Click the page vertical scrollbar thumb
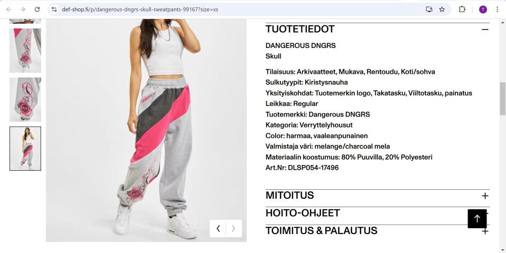506x253 pixels. point(502,99)
